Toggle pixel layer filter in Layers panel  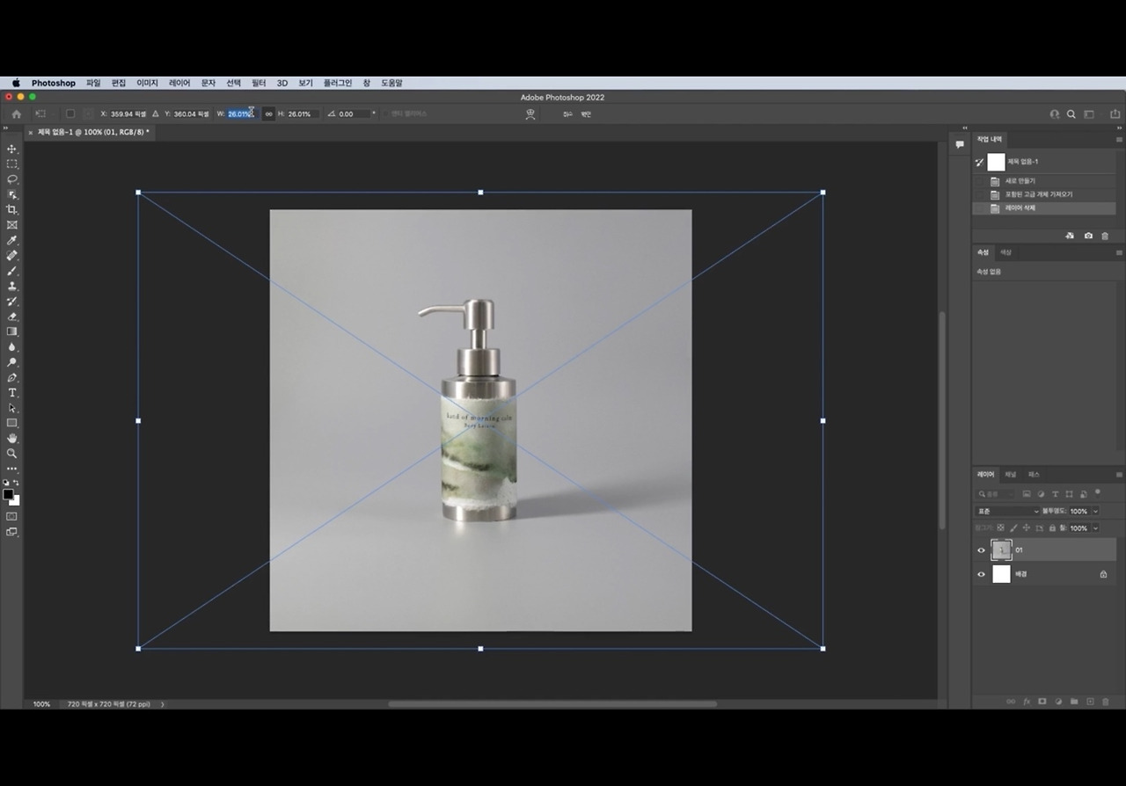point(1027,494)
